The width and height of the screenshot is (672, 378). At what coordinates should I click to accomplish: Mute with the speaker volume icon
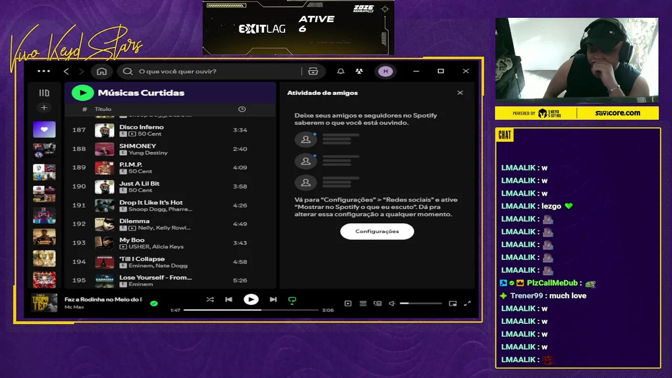point(392,303)
